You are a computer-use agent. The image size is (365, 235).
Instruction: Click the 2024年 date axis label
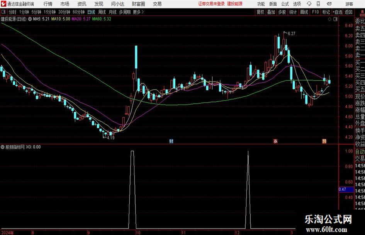(x=7, y=233)
